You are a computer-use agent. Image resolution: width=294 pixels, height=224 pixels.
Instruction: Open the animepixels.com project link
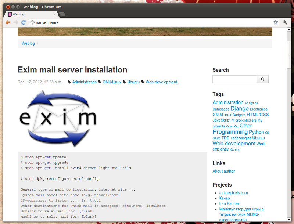[x=233, y=193]
